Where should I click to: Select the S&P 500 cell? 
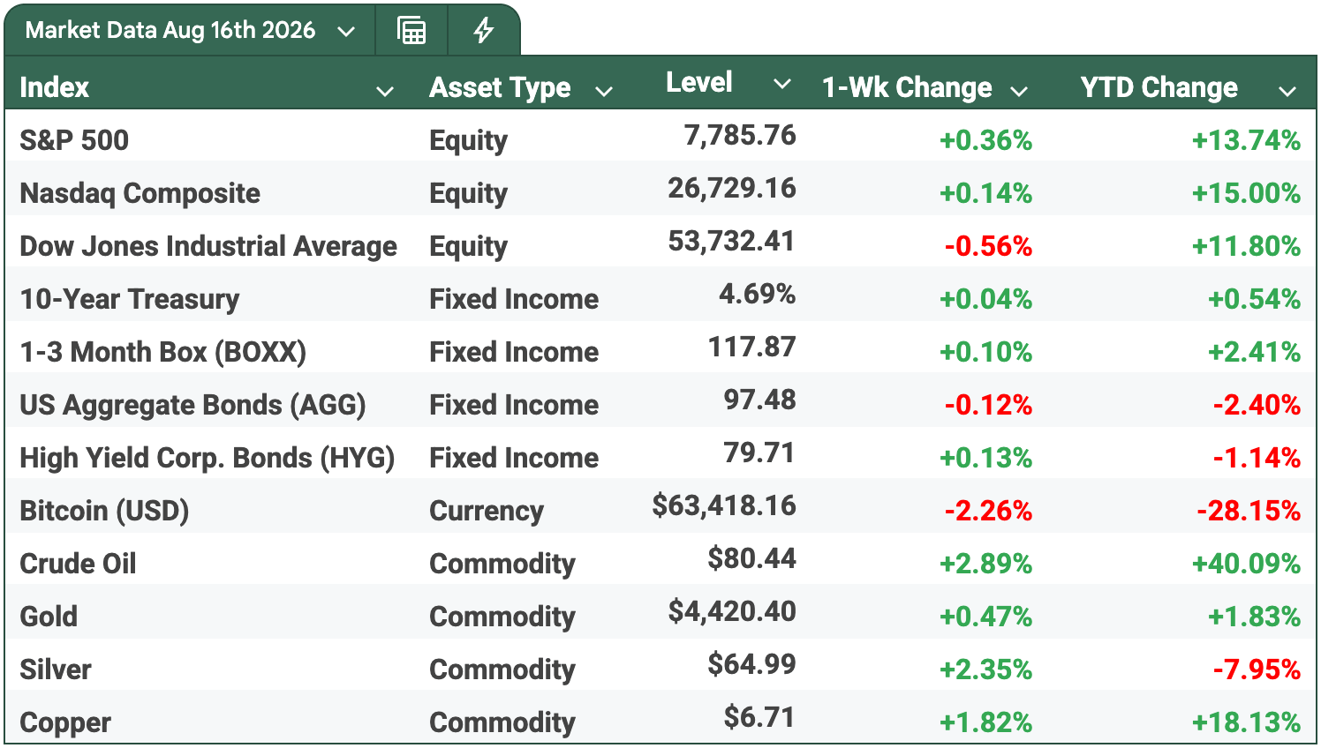pos(74,140)
